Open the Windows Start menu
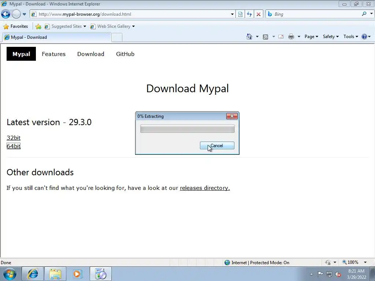Screen dimensions: 375x281 [x=10, y=274]
